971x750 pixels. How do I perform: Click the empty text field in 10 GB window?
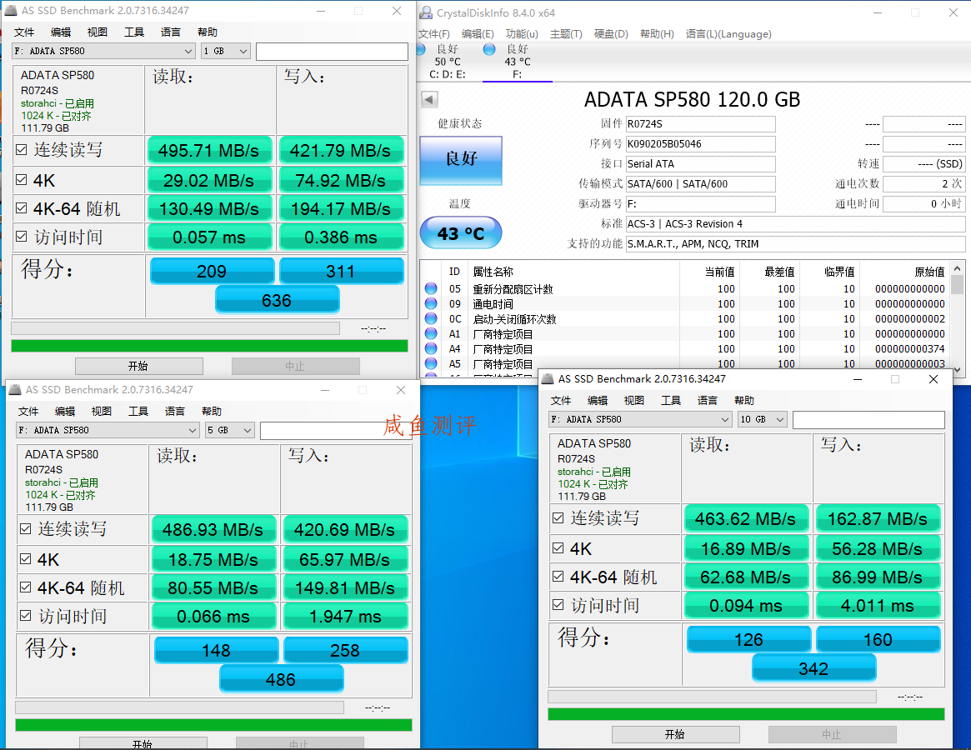(868, 419)
